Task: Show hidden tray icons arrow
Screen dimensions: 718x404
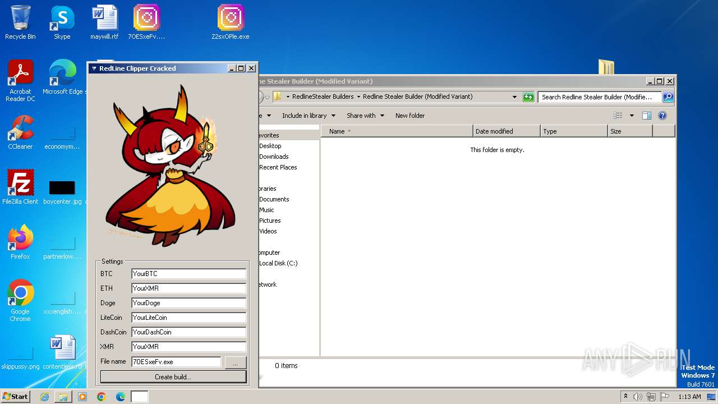Action: click(x=625, y=396)
